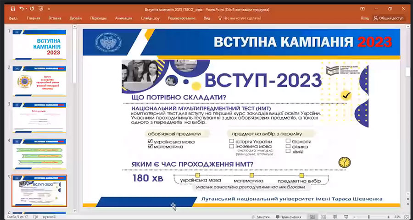The height and width of the screenshot is (220, 413).
Task: Open the Undo history dropdown arrow
Action: 27,9
